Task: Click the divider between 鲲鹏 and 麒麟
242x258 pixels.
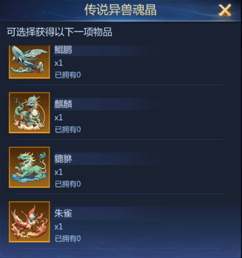Action: (121, 85)
